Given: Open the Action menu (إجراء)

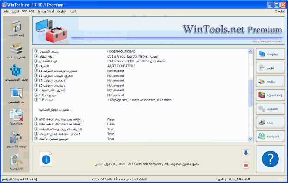Looking at the screenshot, I should [x=73, y=11].
